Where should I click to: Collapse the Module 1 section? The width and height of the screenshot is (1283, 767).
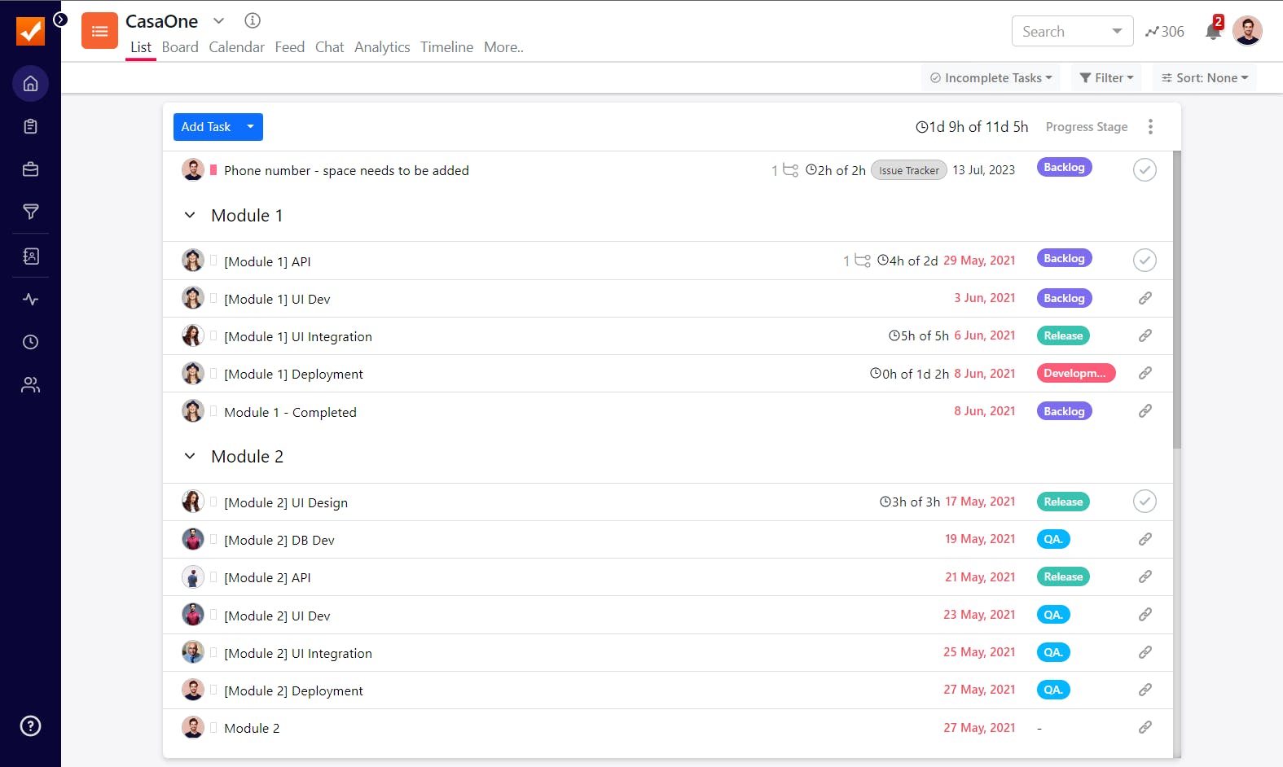pyautogui.click(x=190, y=215)
